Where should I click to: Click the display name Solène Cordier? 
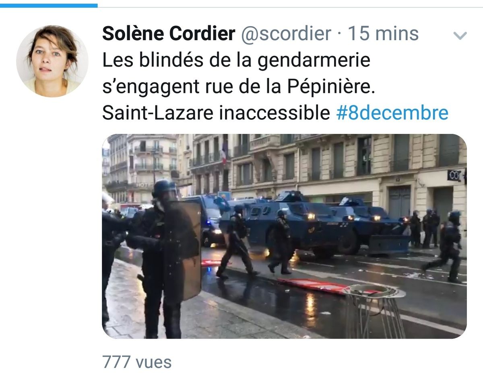pyautogui.click(x=169, y=34)
